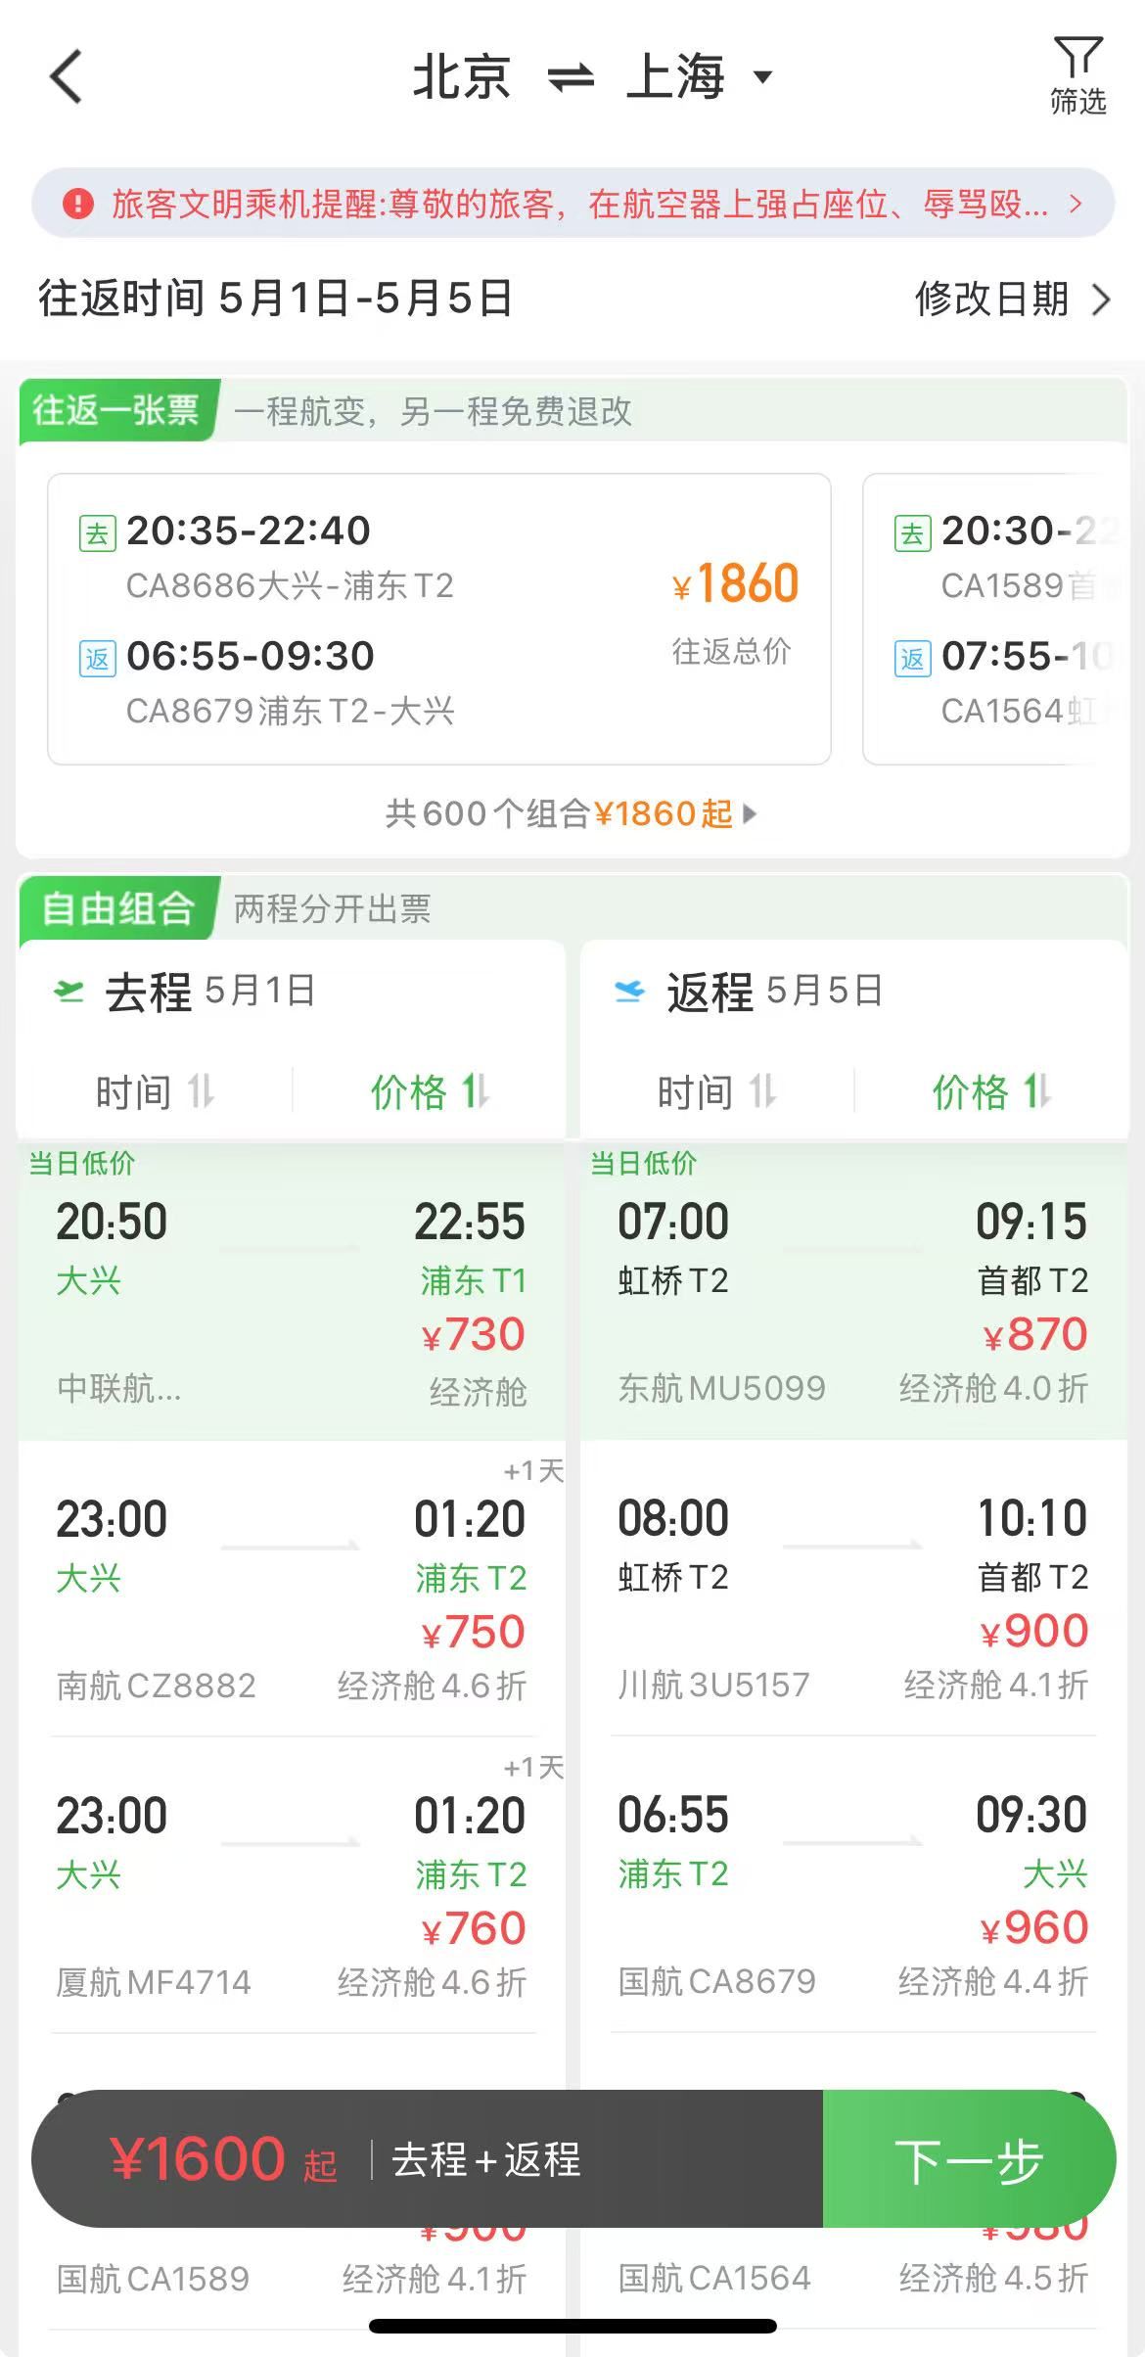Open 修改日期 to change dates
Image resolution: width=1145 pixels, height=2357 pixels.
[x=1012, y=299]
